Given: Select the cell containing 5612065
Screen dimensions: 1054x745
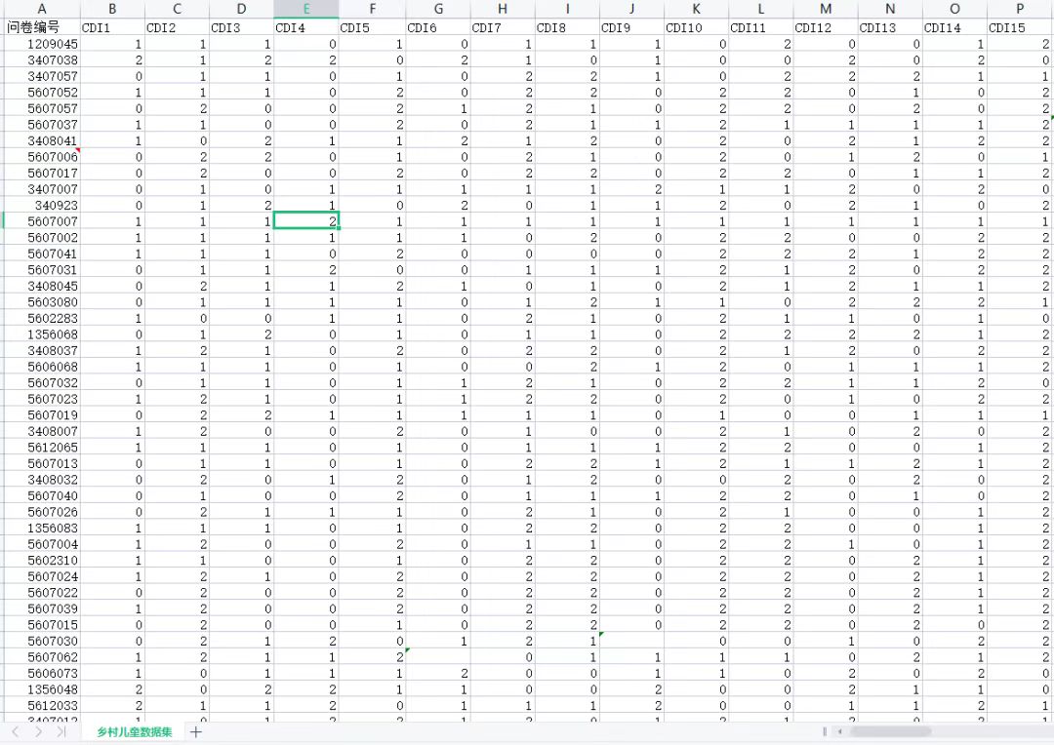Looking at the screenshot, I should tap(42, 447).
